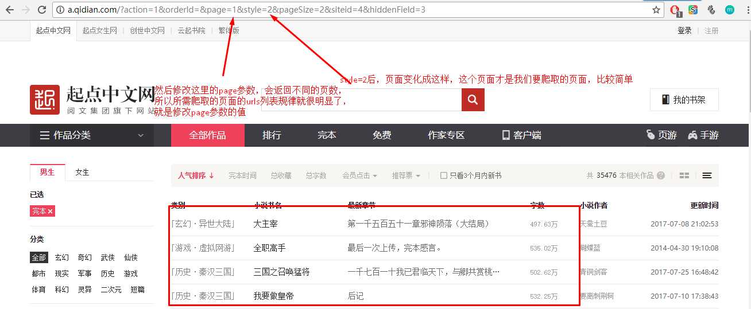Switch to the 男生 tab
The height and width of the screenshot is (309, 751).
click(47, 172)
